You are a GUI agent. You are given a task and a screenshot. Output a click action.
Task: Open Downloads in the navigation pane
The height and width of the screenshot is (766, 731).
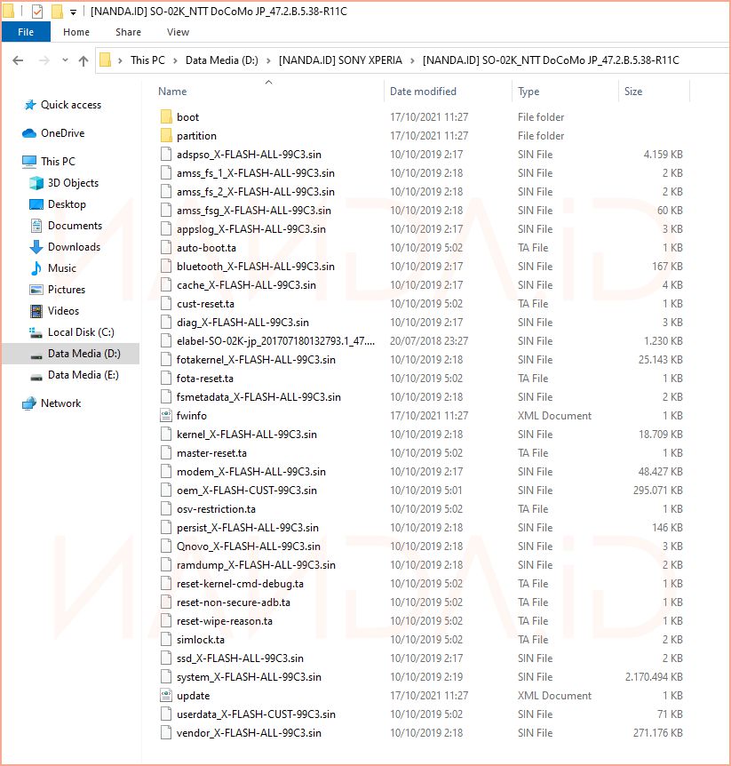74,247
